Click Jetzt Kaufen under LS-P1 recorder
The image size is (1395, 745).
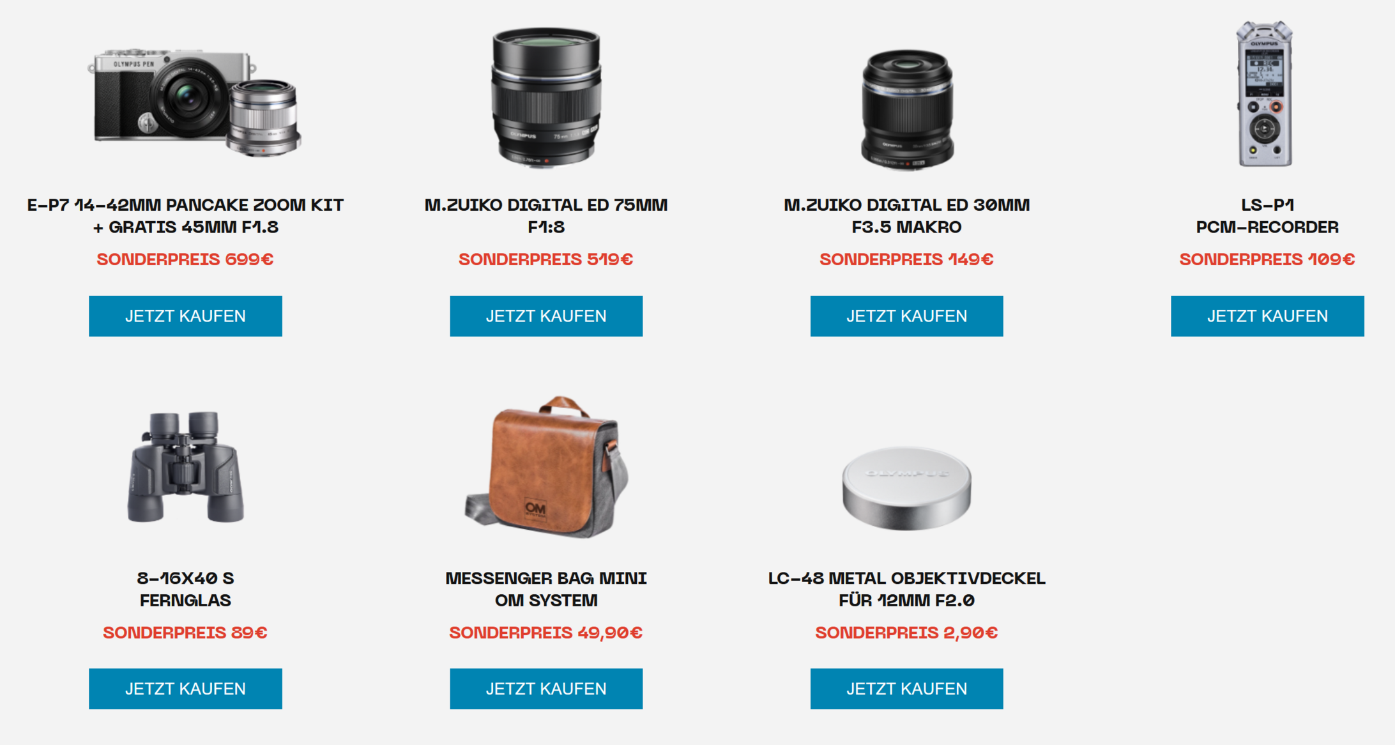tap(1267, 316)
